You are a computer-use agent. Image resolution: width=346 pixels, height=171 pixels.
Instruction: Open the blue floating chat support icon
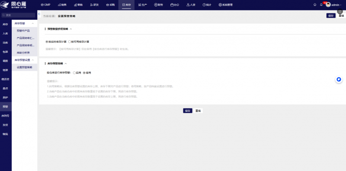tap(339, 79)
